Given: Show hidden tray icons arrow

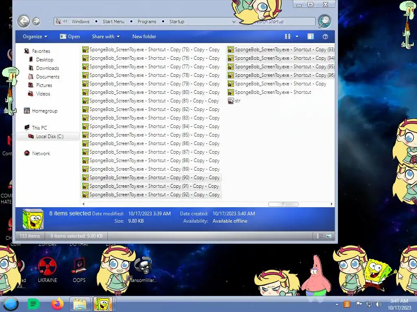Looking at the screenshot, I should [x=337, y=304].
